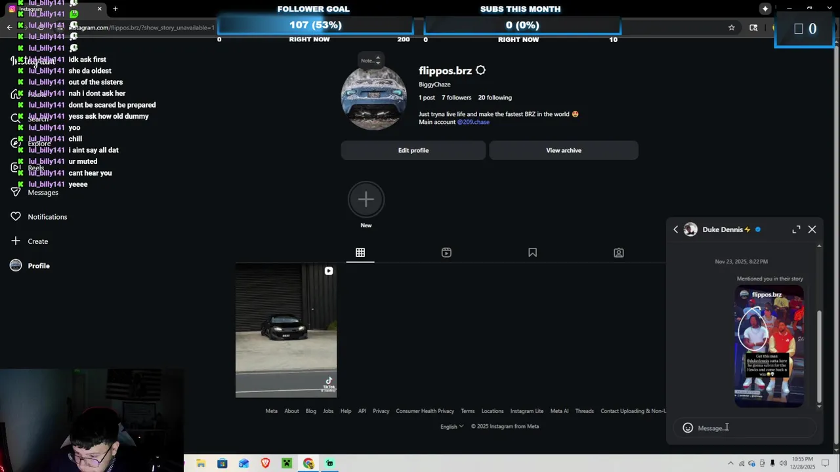Open Windows notification center icon
This screenshot has width=840, height=472.
click(x=826, y=463)
